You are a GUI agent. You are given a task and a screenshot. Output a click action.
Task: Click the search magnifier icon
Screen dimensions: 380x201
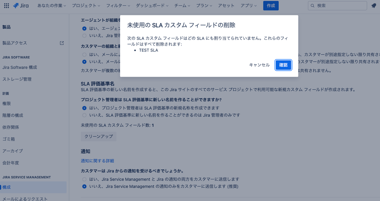click(313, 6)
